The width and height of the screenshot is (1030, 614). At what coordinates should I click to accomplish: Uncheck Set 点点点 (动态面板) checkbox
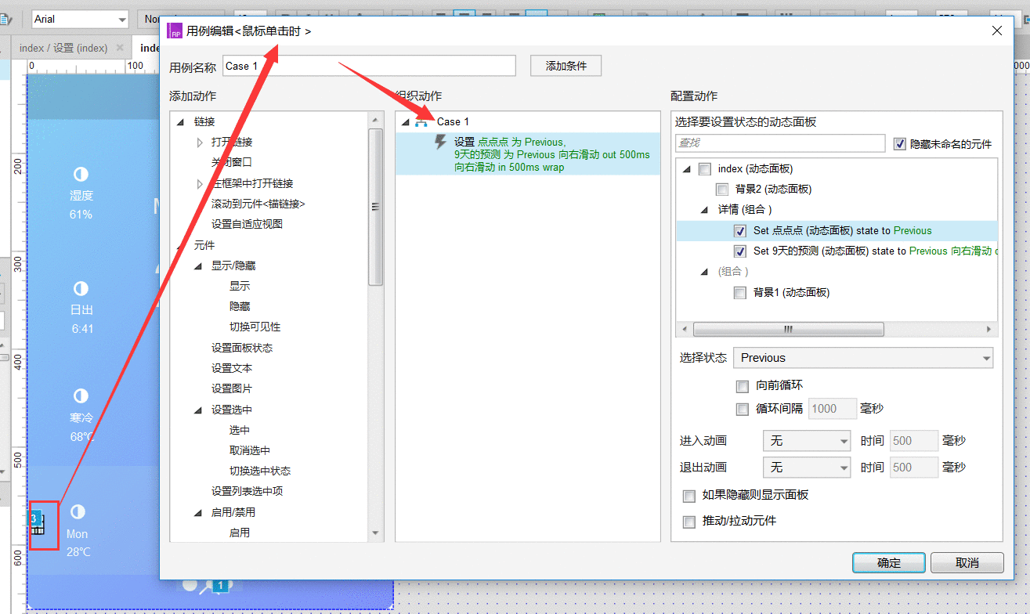pyautogui.click(x=740, y=231)
